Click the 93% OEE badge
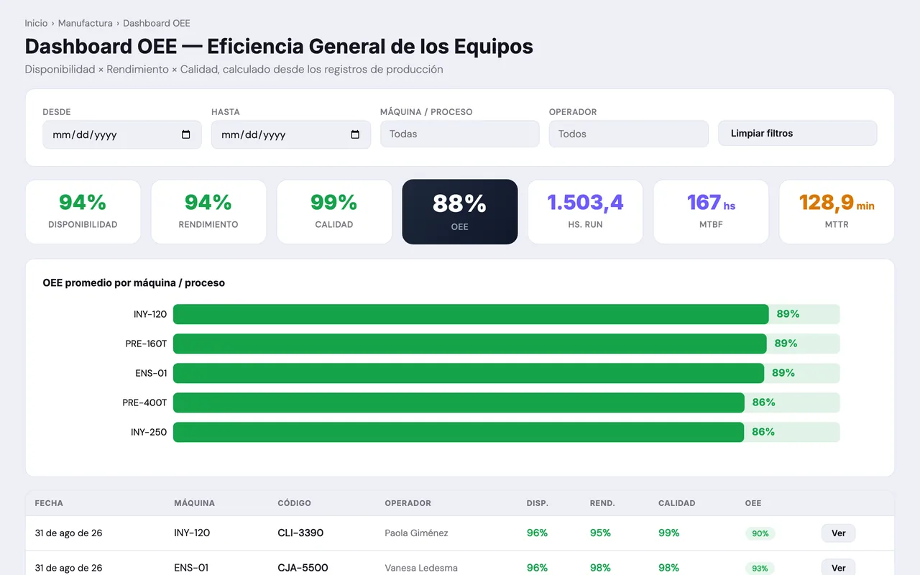The image size is (920, 575). [x=760, y=568]
